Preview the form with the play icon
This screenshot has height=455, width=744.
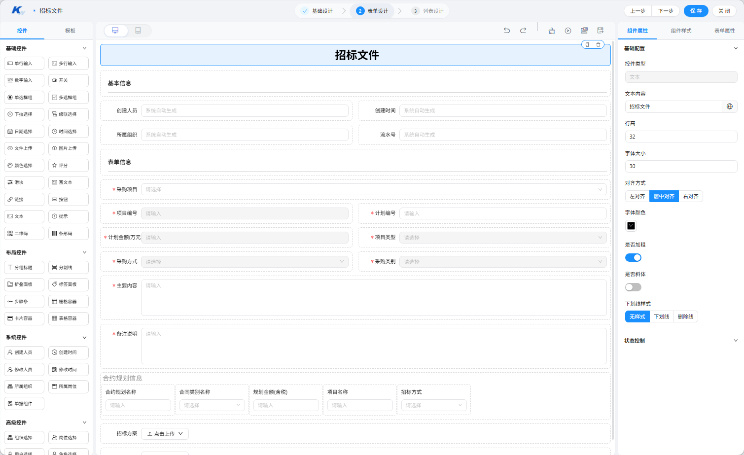coord(568,31)
